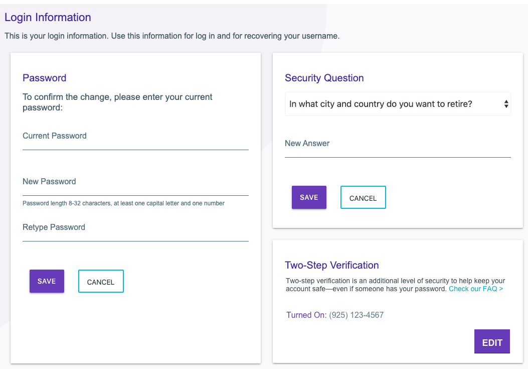Image resolution: width=528 pixels, height=369 pixels.
Task: Click the Login Information heading
Action: click(x=48, y=17)
